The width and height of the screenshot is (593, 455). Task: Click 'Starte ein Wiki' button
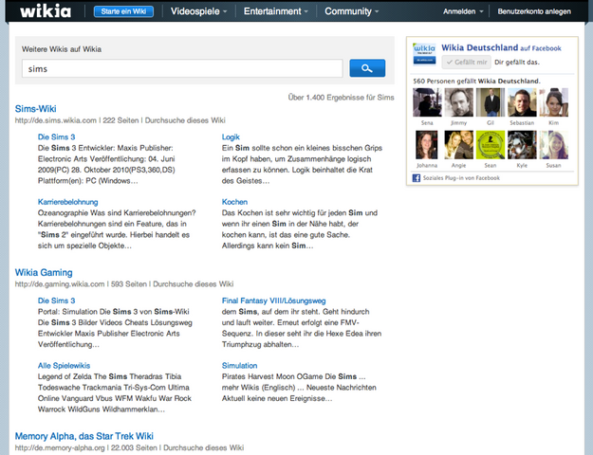coord(123,11)
